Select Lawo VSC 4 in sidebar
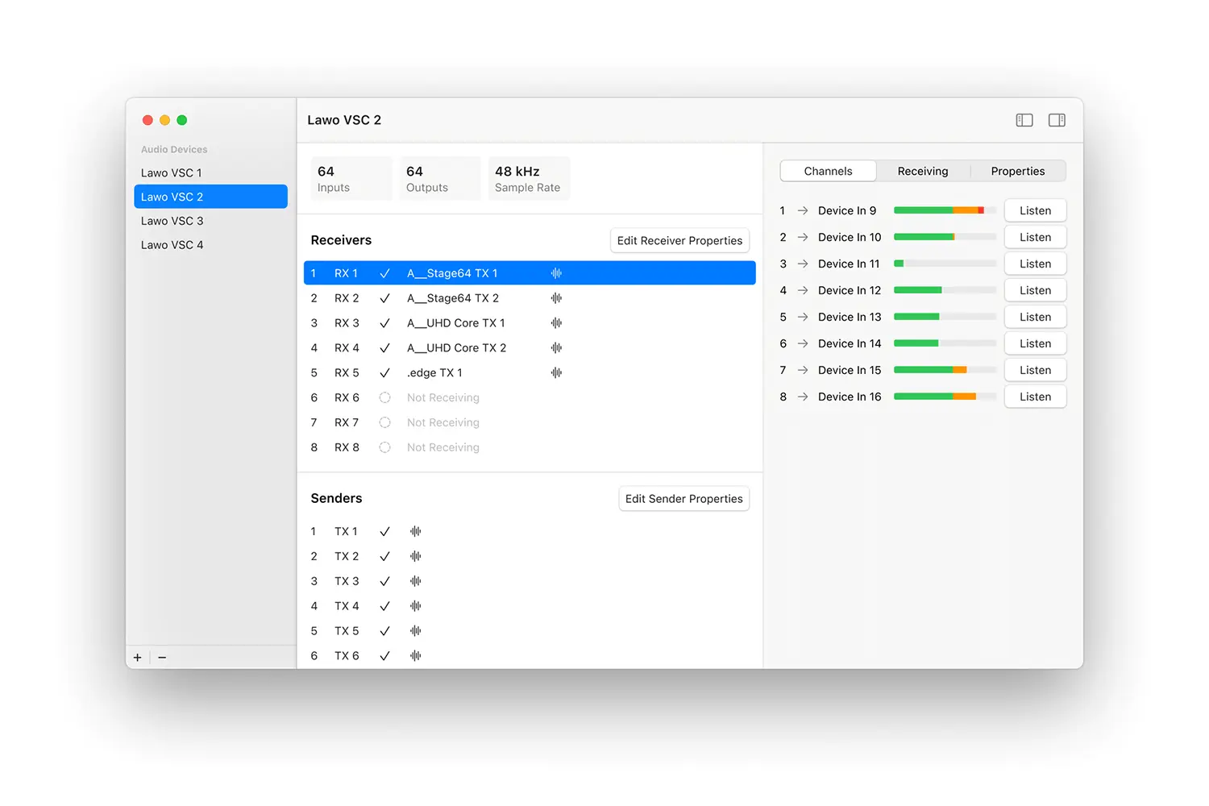This screenshot has height=806, width=1209. (x=210, y=245)
